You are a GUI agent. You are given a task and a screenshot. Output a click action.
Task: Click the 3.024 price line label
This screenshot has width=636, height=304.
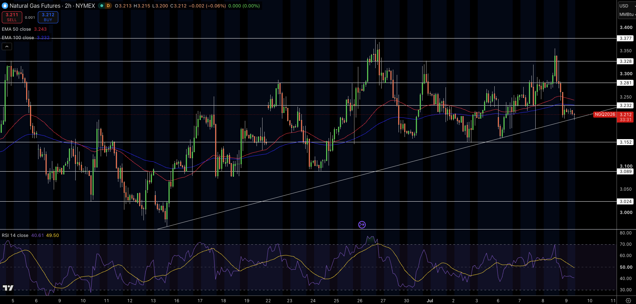pyautogui.click(x=625, y=201)
